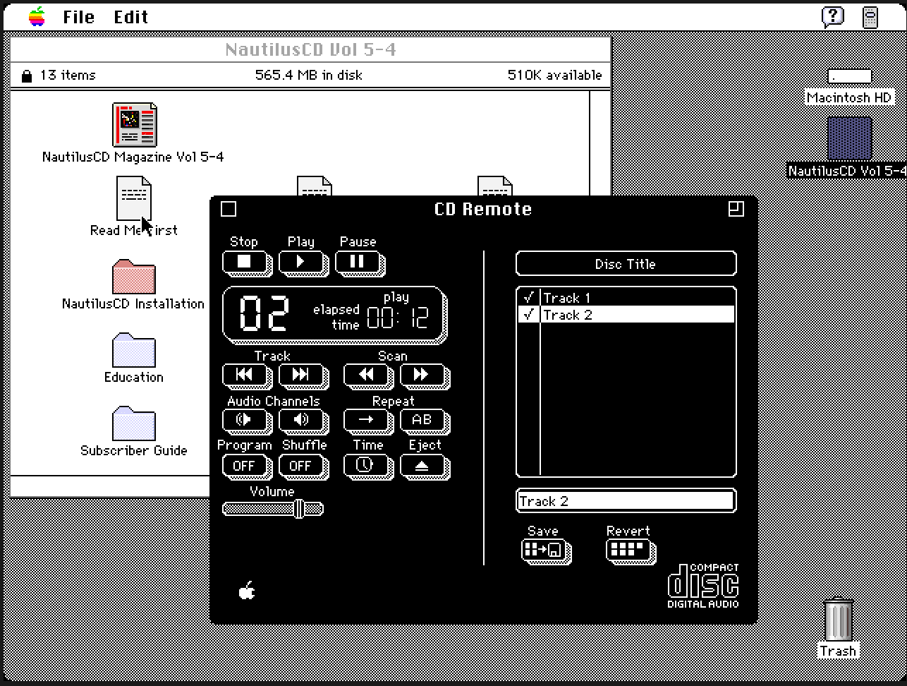The width and height of the screenshot is (907, 686).
Task: Click the '510K available' text
Action: [555, 75]
